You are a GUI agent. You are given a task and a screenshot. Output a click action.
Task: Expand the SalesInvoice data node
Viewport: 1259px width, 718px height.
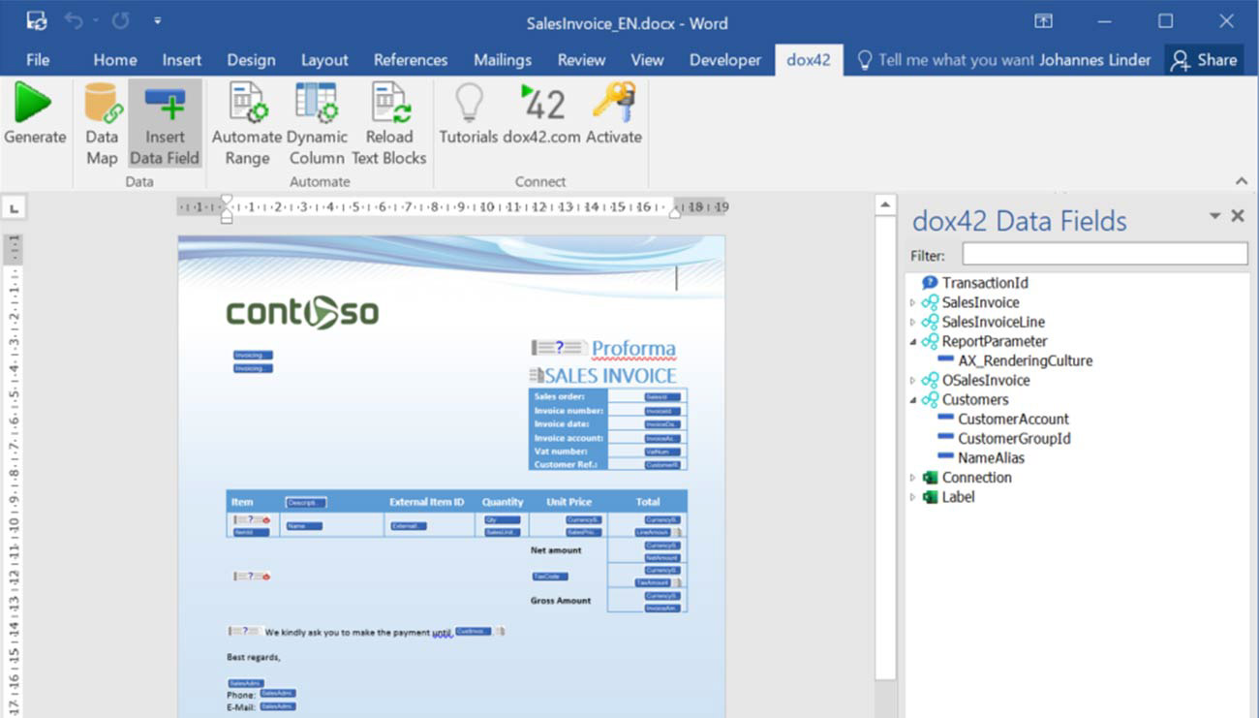coord(911,302)
